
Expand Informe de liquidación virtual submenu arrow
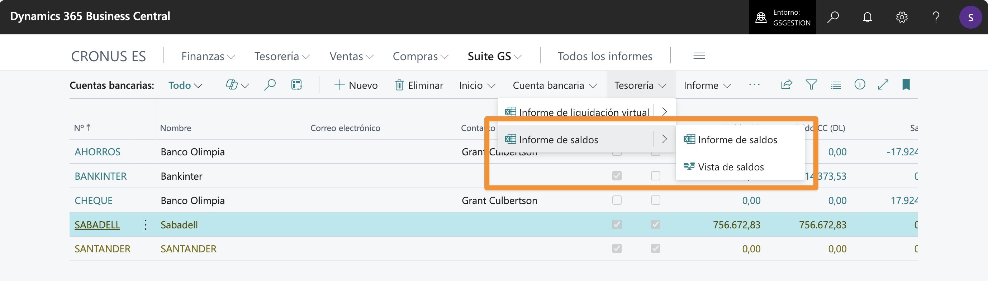[x=664, y=111]
